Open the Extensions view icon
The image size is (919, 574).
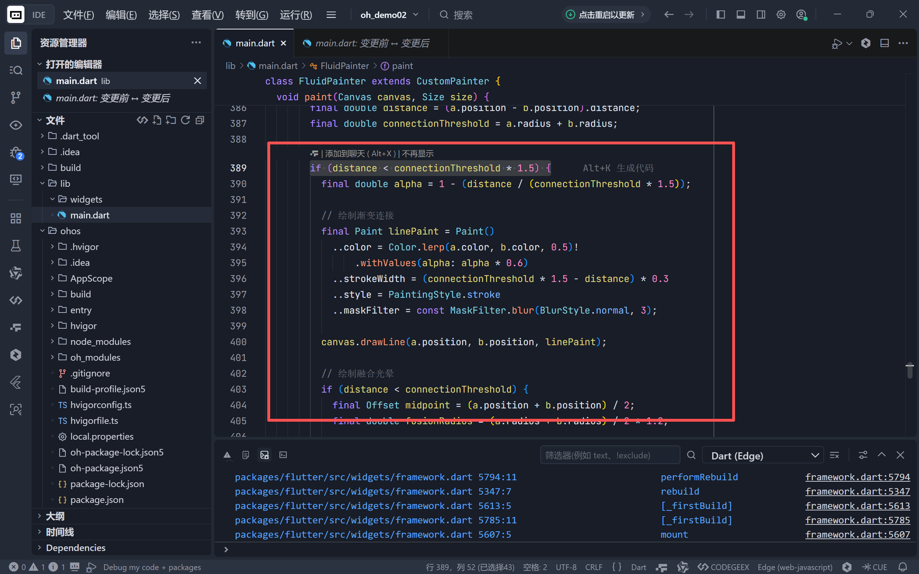click(15, 218)
